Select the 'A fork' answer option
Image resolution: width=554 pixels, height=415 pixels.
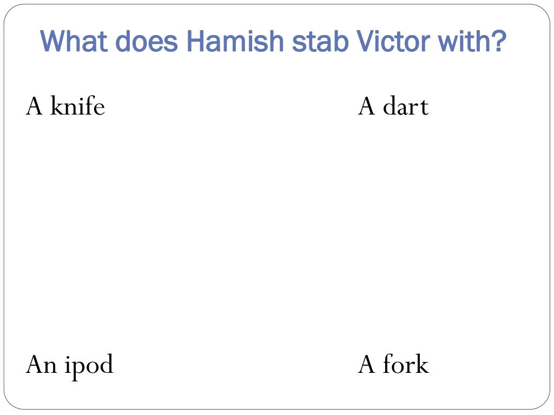pyautogui.click(x=393, y=364)
